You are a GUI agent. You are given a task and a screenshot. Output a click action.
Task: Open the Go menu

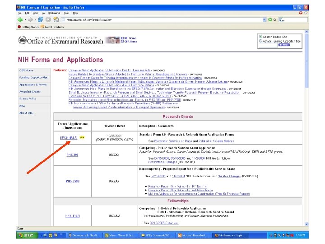point(43,13)
